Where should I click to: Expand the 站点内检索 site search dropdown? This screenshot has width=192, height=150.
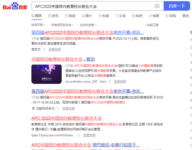[x=89, y=25]
